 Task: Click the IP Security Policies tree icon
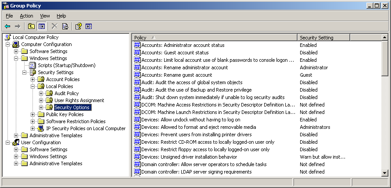[41, 128]
